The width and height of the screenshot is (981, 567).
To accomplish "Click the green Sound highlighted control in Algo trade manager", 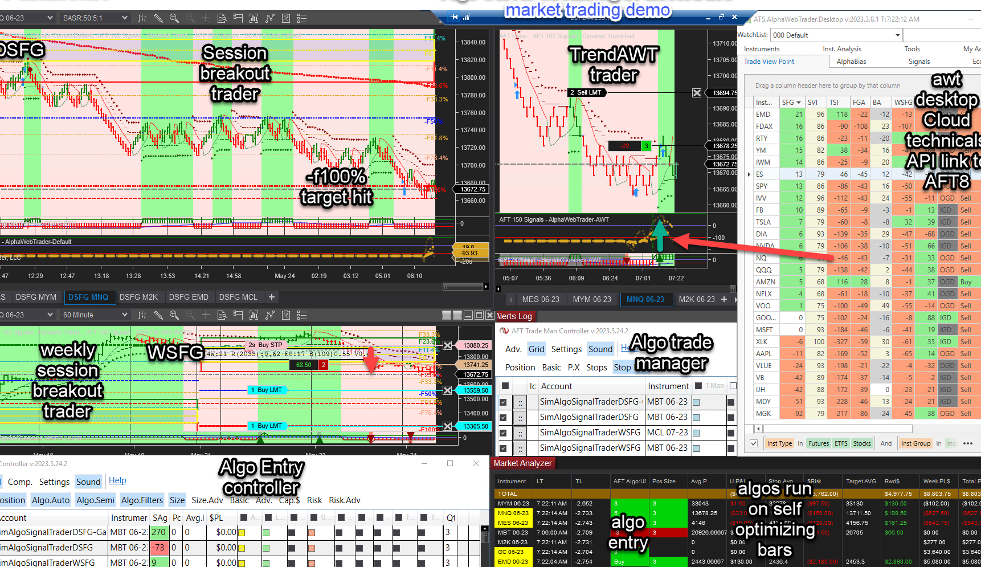I will point(600,349).
